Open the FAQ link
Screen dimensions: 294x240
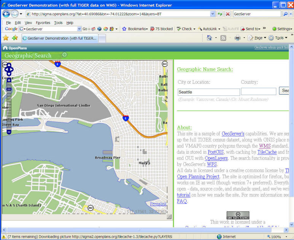182,201
